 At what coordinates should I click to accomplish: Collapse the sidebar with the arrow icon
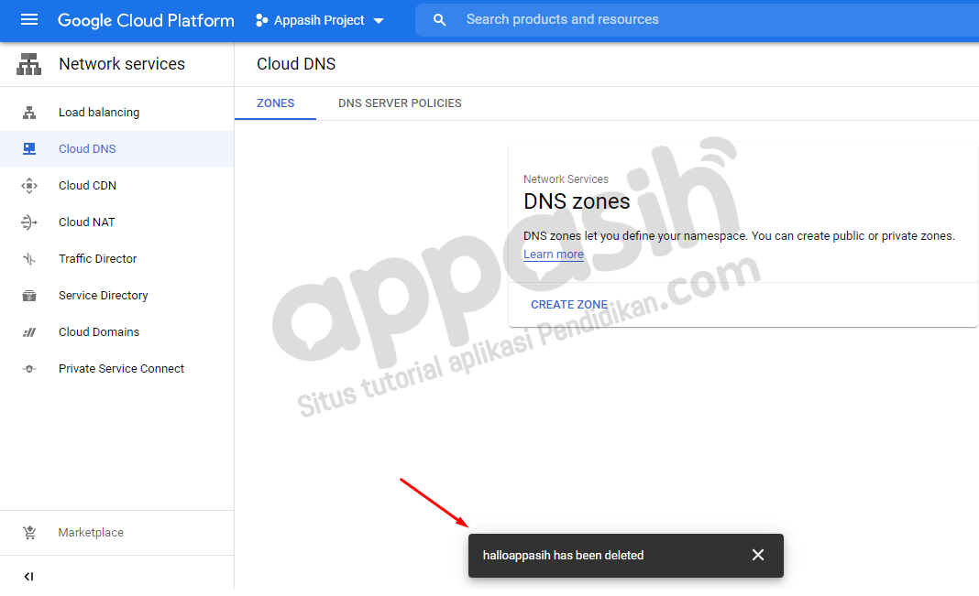(28, 577)
